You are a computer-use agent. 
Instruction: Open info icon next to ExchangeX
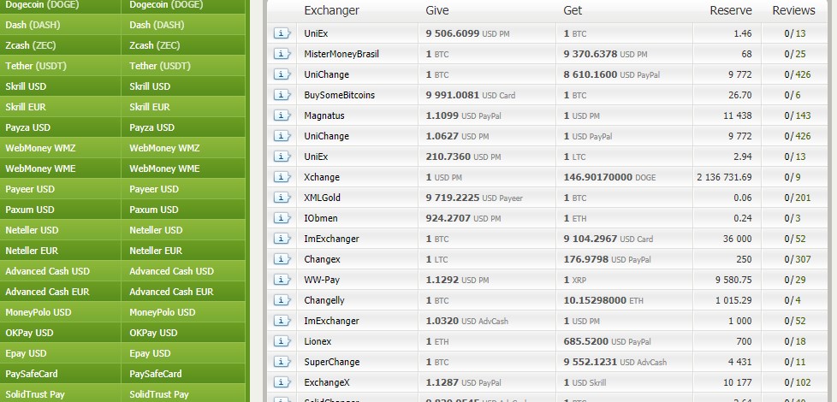282,382
